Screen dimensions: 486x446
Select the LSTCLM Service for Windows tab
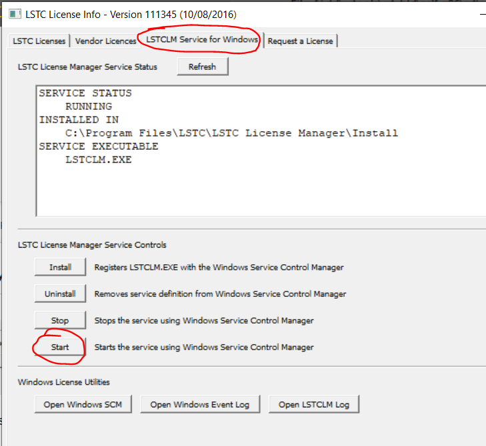pos(202,40)
